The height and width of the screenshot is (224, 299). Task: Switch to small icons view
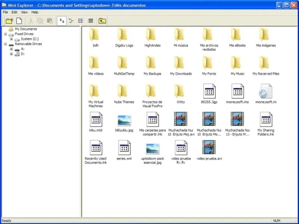pos(71,21)
